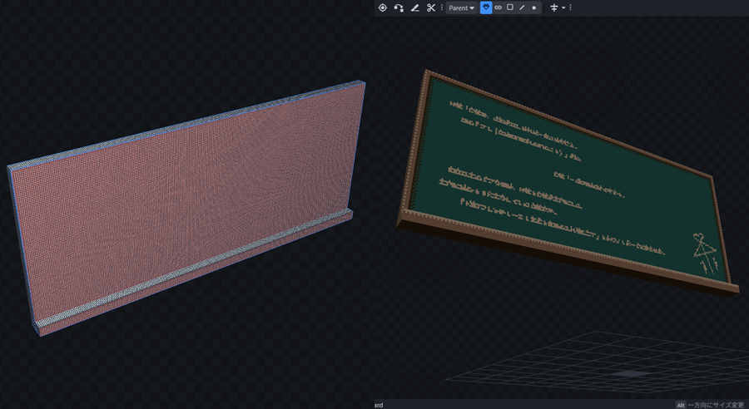The height and width of the screenshot is (409, 749).
Task: Toggle the chain link mode icon
Action: pyautogui.click(x=499, y=7)
